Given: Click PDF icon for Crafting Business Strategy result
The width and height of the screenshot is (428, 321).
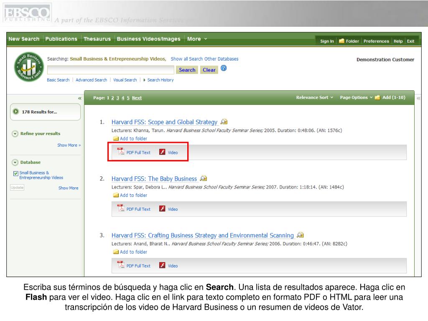Looking at the screenshot, I should (x=121, y=265).
